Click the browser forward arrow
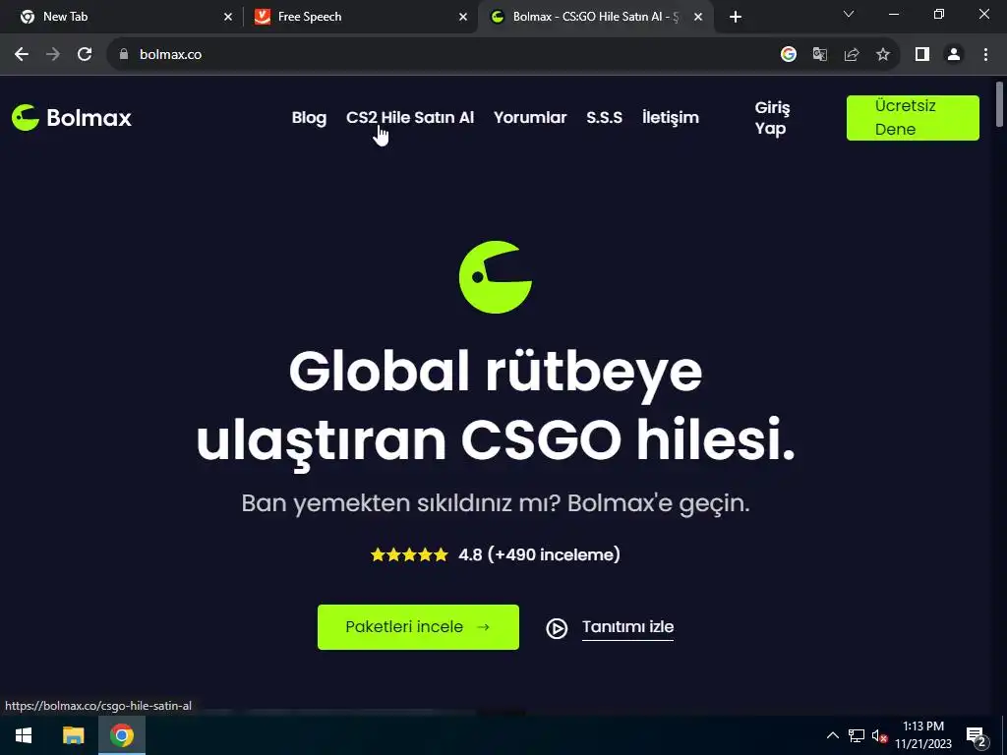This screenshot has height=755, width=1007. [53, 55]
